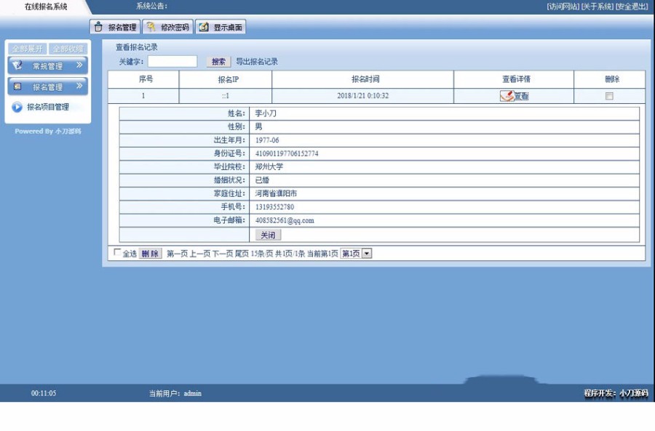Open 报名管理 via the trash-style toolbar icon

[x=99, y=26]
